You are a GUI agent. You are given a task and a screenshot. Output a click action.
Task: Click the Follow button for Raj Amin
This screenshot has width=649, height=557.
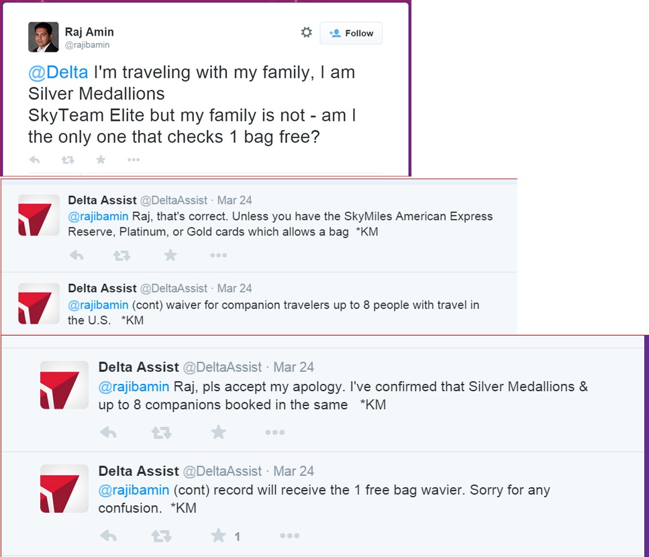tap(351, 33)
